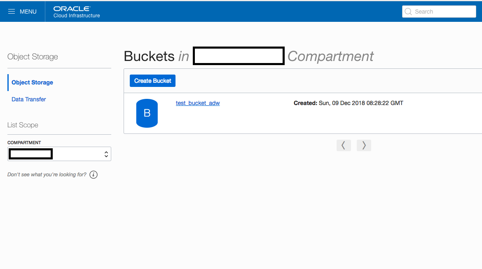Select Object Storage in the sidebar
Viewport: 482px width, 269px height.
(32, 82)
